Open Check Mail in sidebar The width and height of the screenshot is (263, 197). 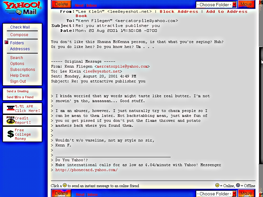tap(20, 27)
